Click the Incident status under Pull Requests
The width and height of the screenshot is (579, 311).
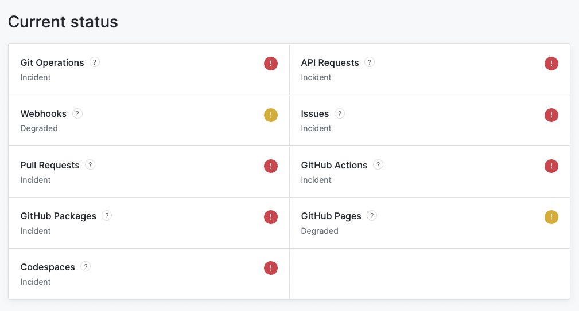point(36,180)
